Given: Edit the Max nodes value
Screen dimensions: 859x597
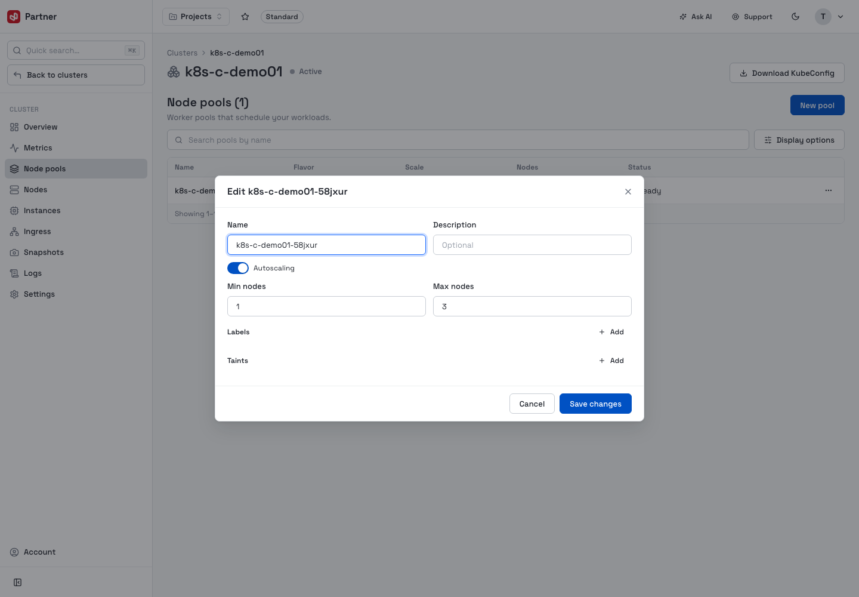Looking at the screenshot, I should coord(532,306).
